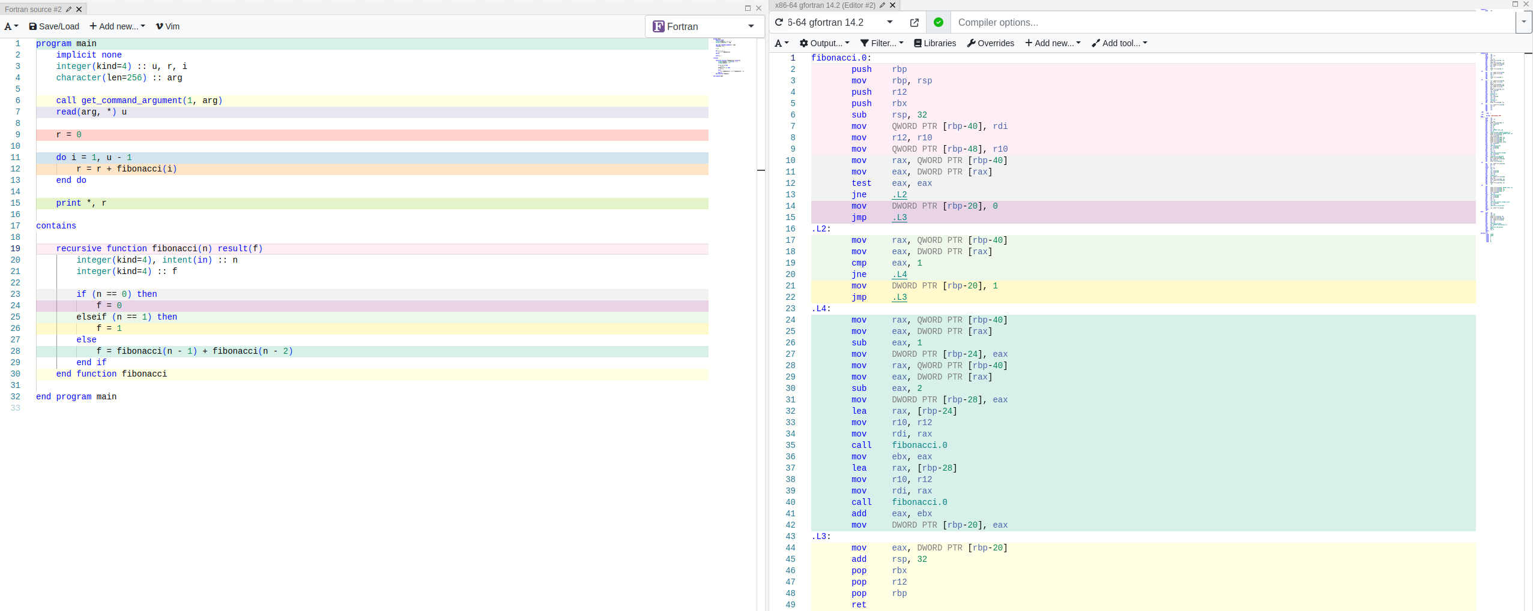Click the green compilation status checkmark
Viewport: 1533px width, 611px height.
click(x=938, y=23)
